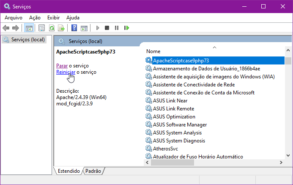This screenshot has width=293, height=185.
Task: Select Assistente de Conectividade de Rede
Action: [194, 85]
